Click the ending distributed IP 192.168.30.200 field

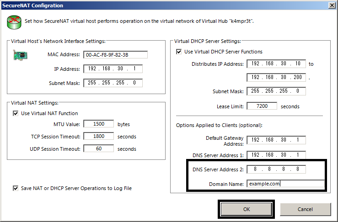click(276, 78)
